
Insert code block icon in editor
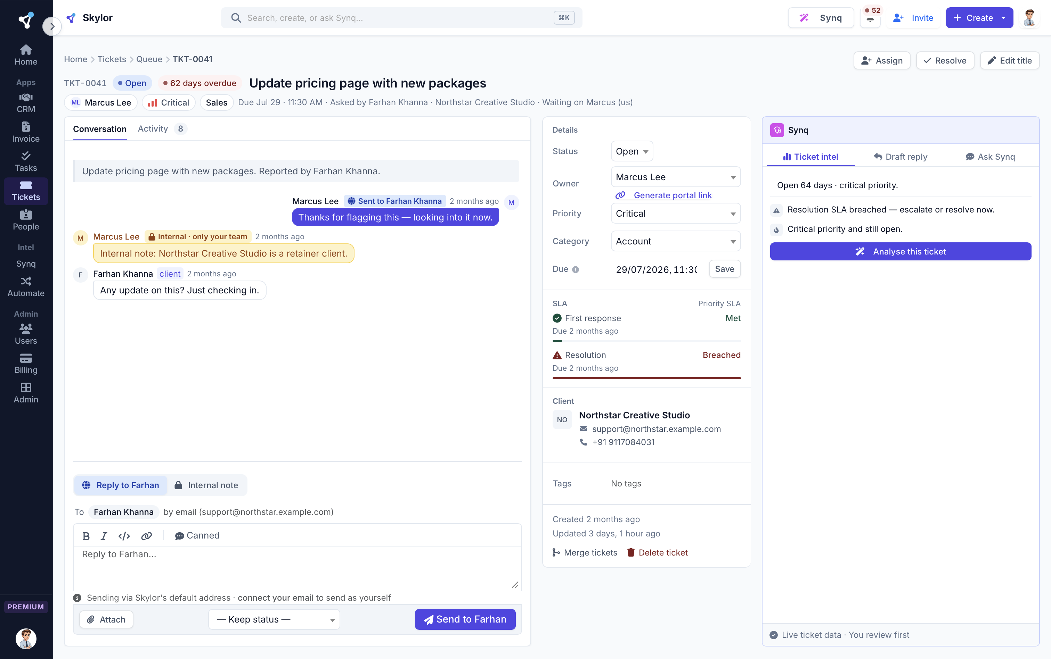tap(124, 536)
